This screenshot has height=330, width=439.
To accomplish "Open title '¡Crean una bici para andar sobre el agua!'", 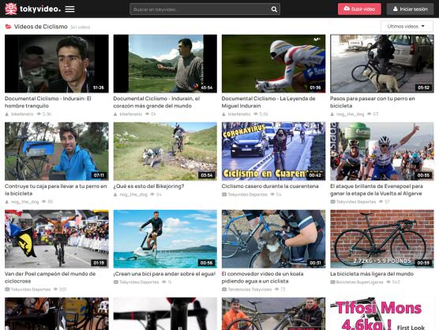I will 164,274.
